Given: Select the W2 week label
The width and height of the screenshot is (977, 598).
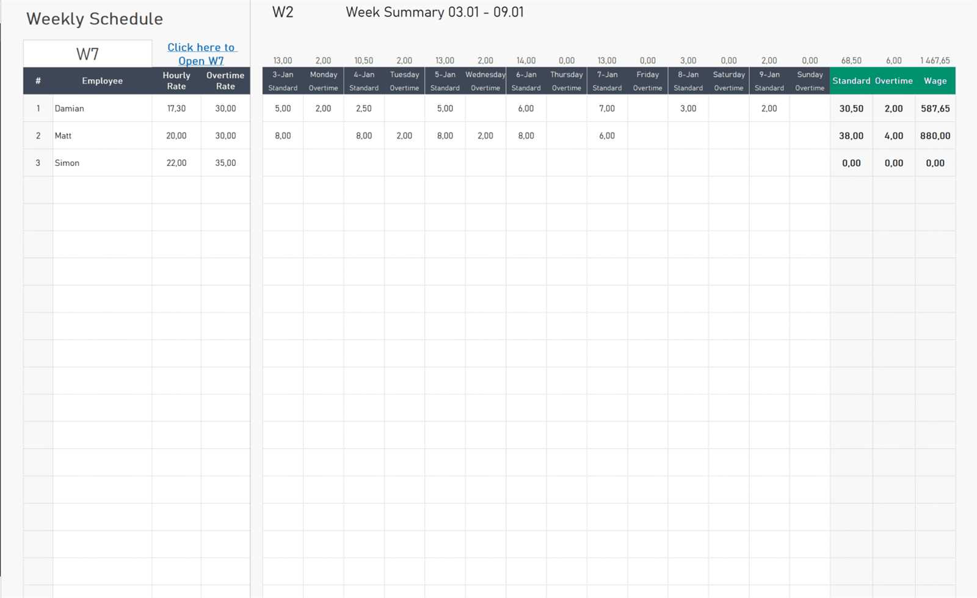Looking at the screenshot, I should coord(283,12).
